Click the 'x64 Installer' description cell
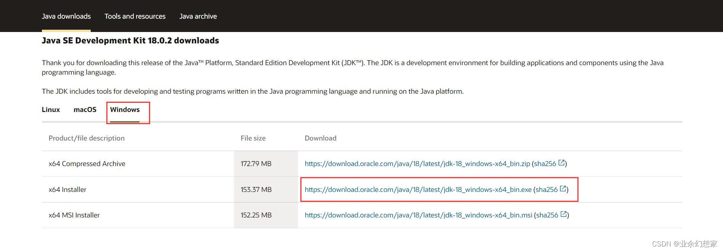The width and height of the screenshot is (723, 251). pos(138,190)
